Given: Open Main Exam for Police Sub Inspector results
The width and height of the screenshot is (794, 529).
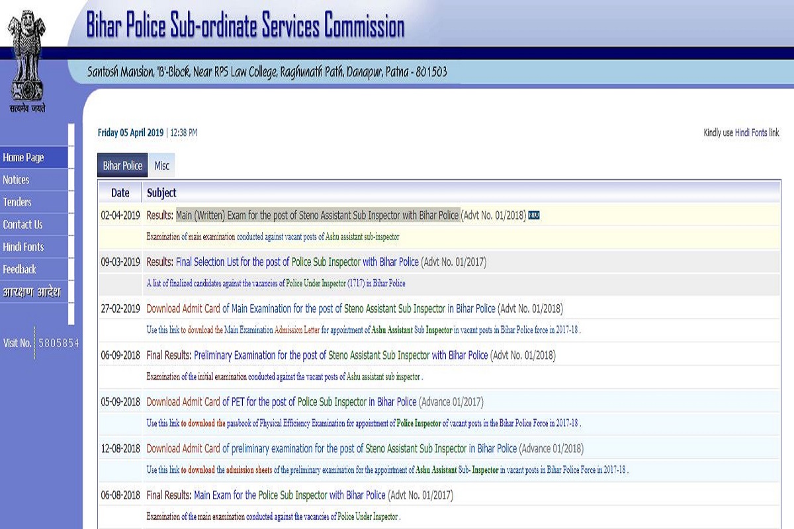Looking at the screenshot, I should (x=289, y=495).
